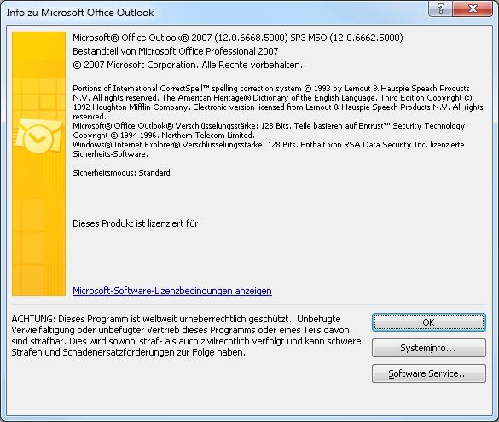The image size is (499, 422).
Task: Click the Outlook Verschlüsselungsstärke 128 Bits line
Action: 269,130
